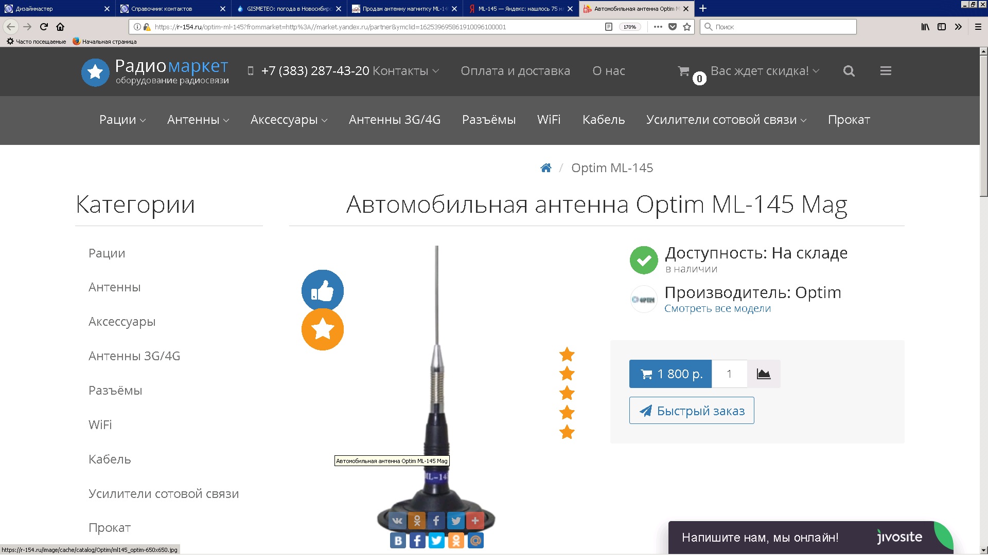Bookmark this page with the star
988x555 pixels.
[687, 27]
